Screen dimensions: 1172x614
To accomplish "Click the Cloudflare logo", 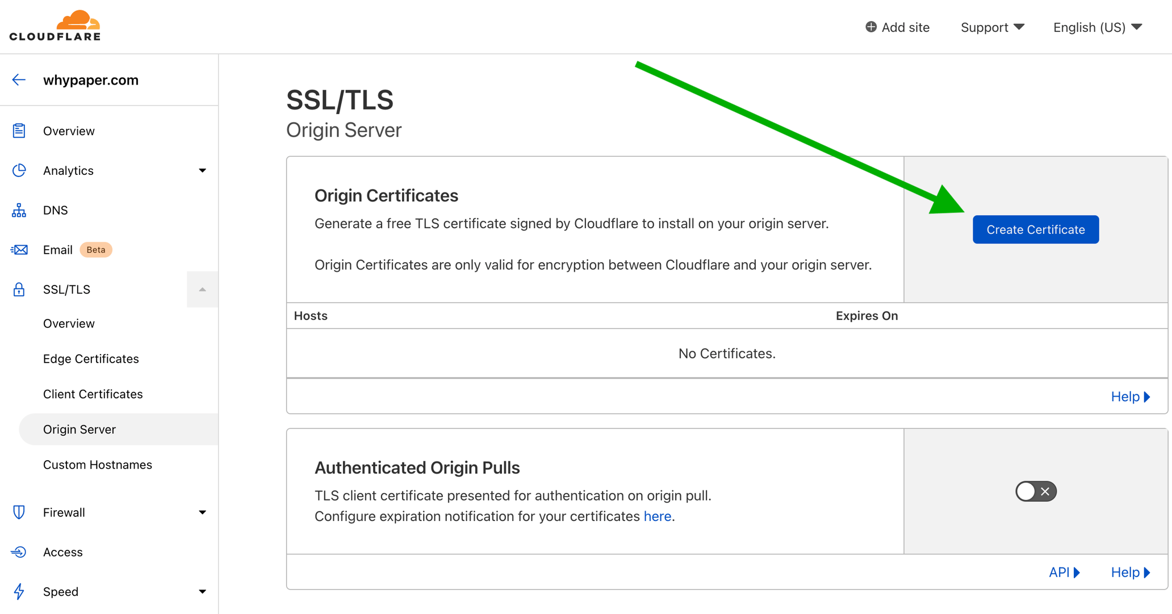I will click(x=55, y=25).
